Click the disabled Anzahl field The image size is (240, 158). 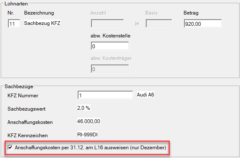point(107,23)
